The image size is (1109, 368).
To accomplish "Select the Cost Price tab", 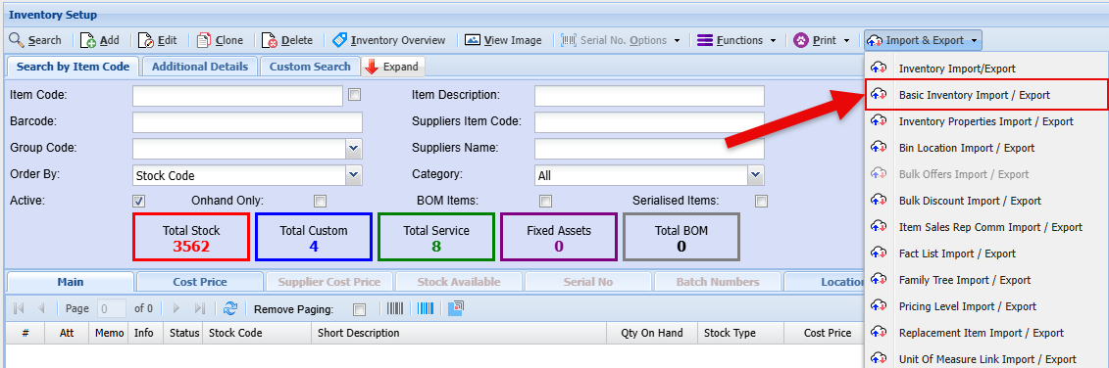I will click(x=199, y=282).
